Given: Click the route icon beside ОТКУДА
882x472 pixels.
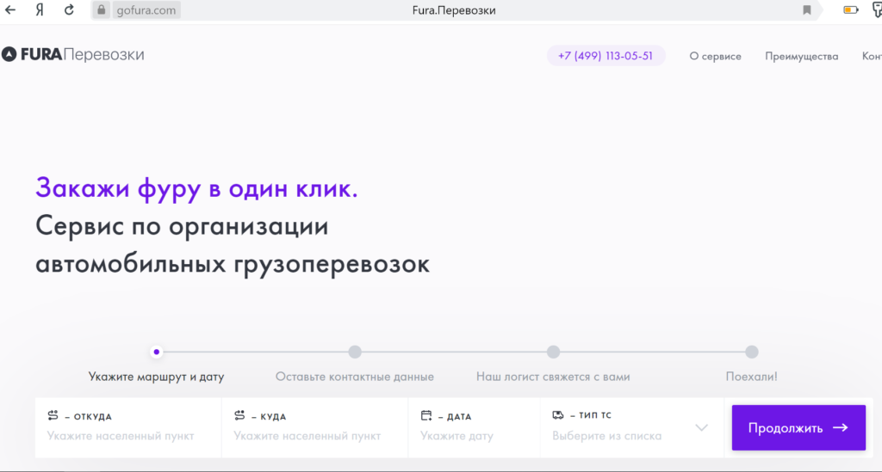Looking at the screenshot, I should pos(53,415).
